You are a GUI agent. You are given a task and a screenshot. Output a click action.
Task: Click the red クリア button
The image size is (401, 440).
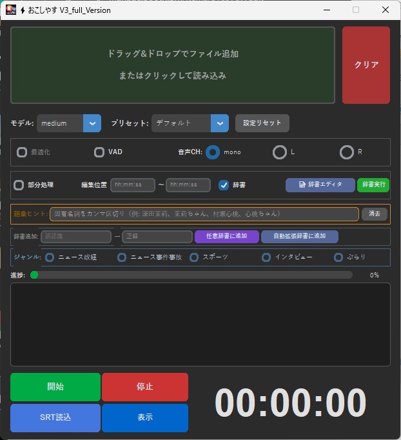pyautogui.click(x=366, y=65)
